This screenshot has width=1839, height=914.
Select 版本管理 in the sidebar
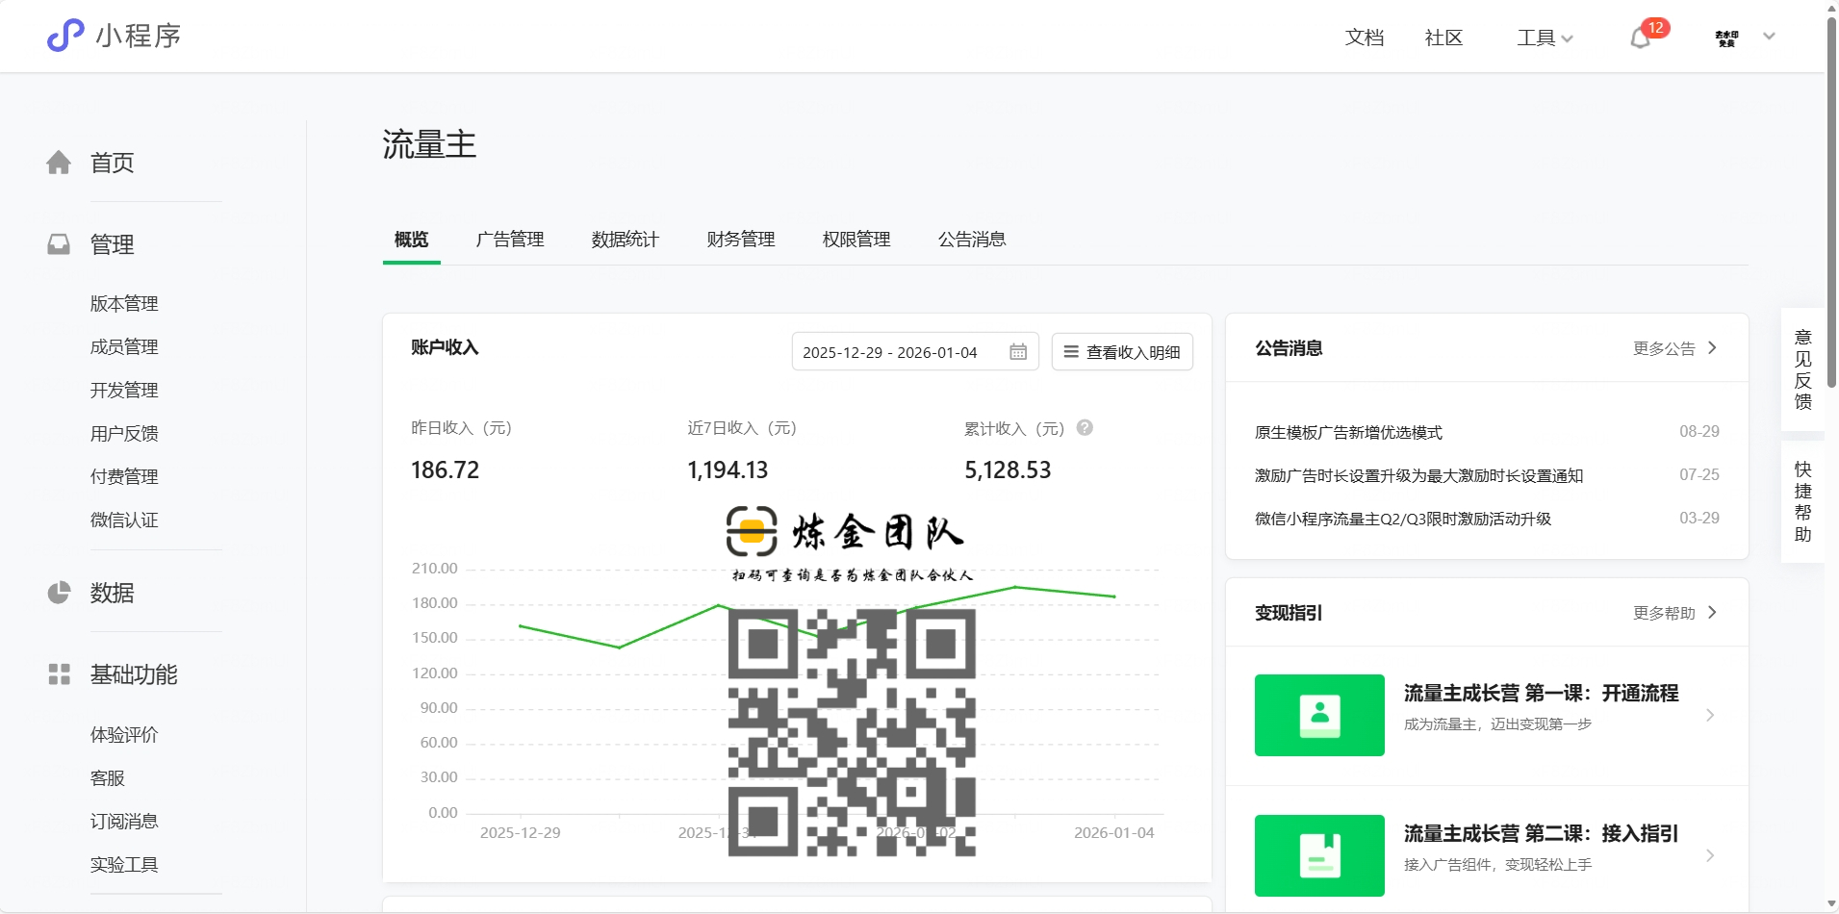click(x=124, y=304)
